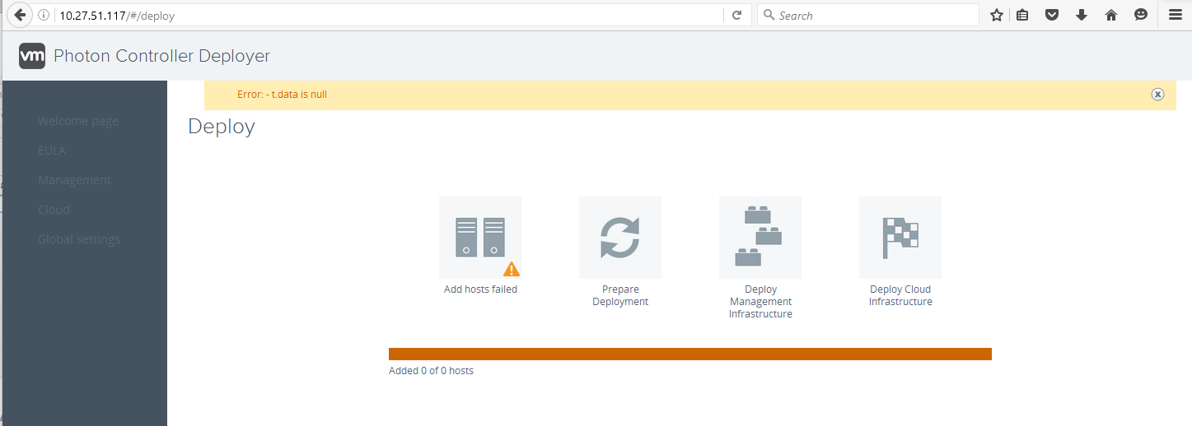Image resolution: width=1192 pixels, height=426 pixels.
Task: Click the Add hosts failed server icon
Action: tap(479, 237)
